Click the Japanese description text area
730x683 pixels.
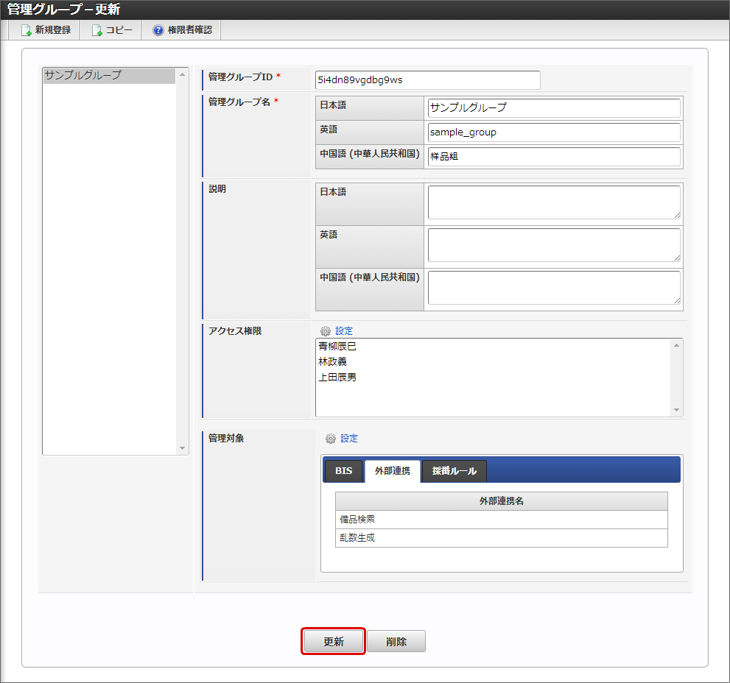click(553, 202)
